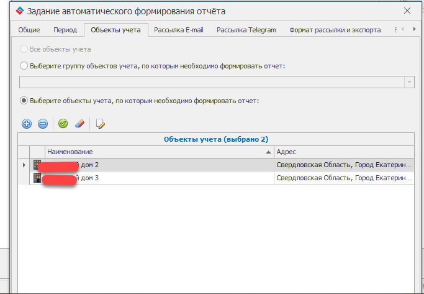Click building icon of row 'дом 2'
Screen dimensions: 424x294
(37, 165)
